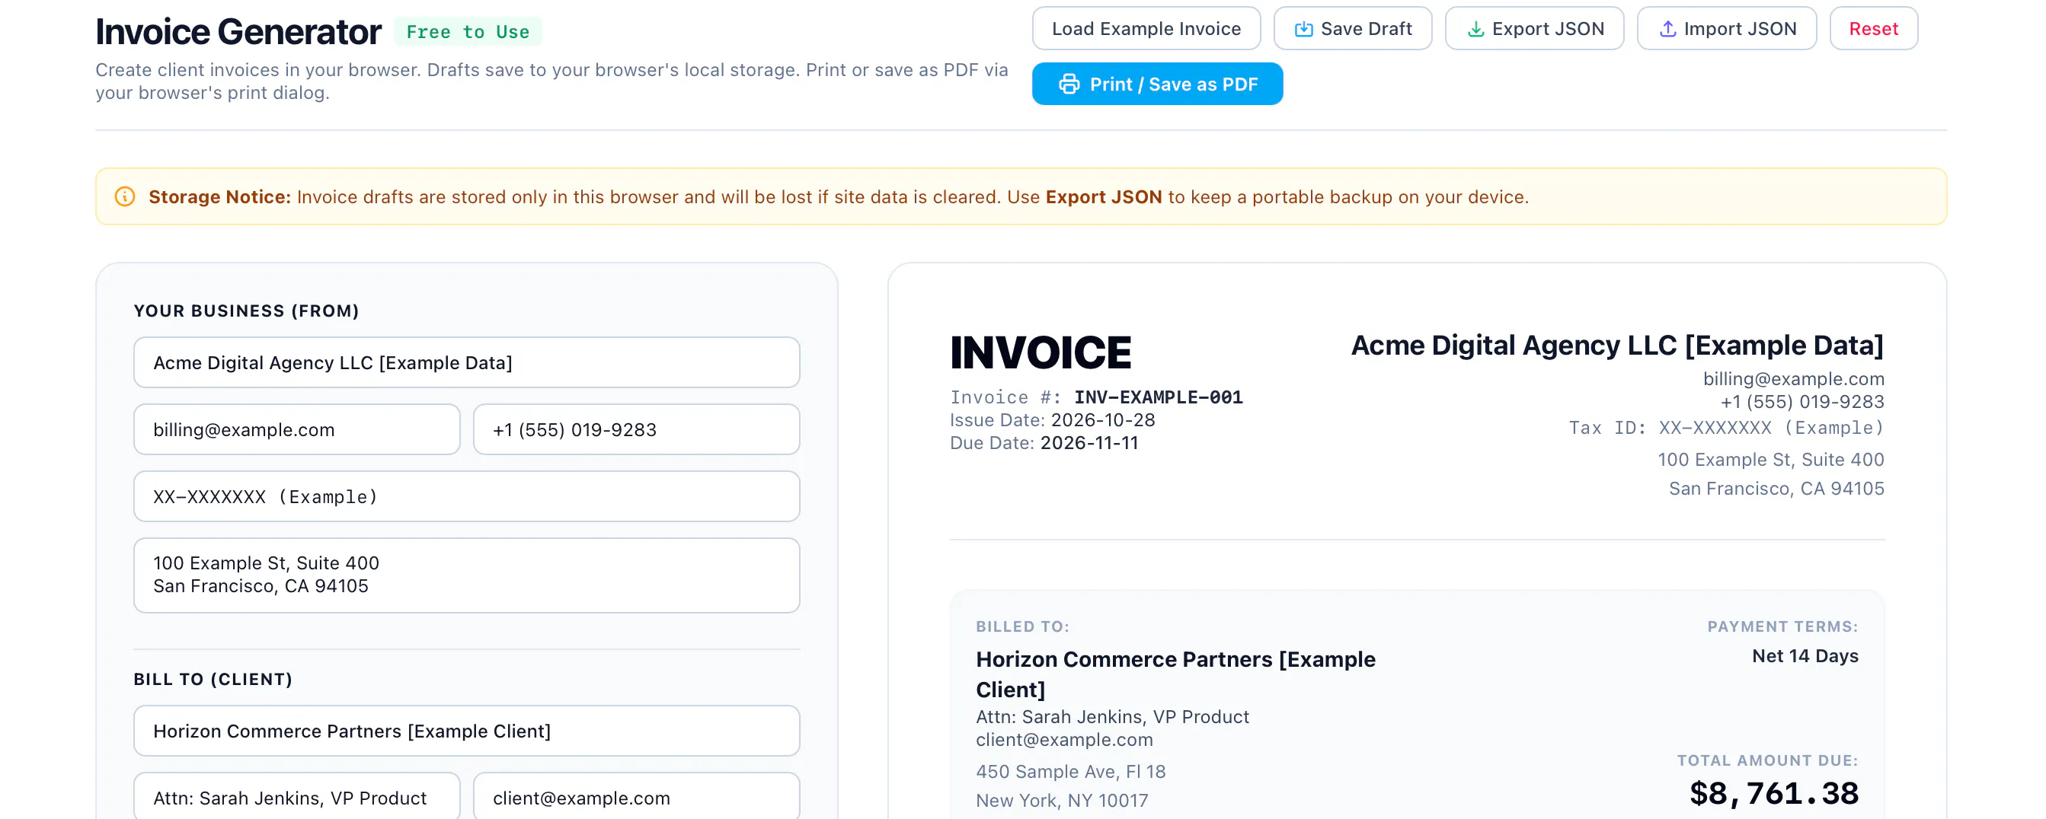Click total amount $8,761.38
This screenshot has height=819, width=2046.
coord(1773,793)
